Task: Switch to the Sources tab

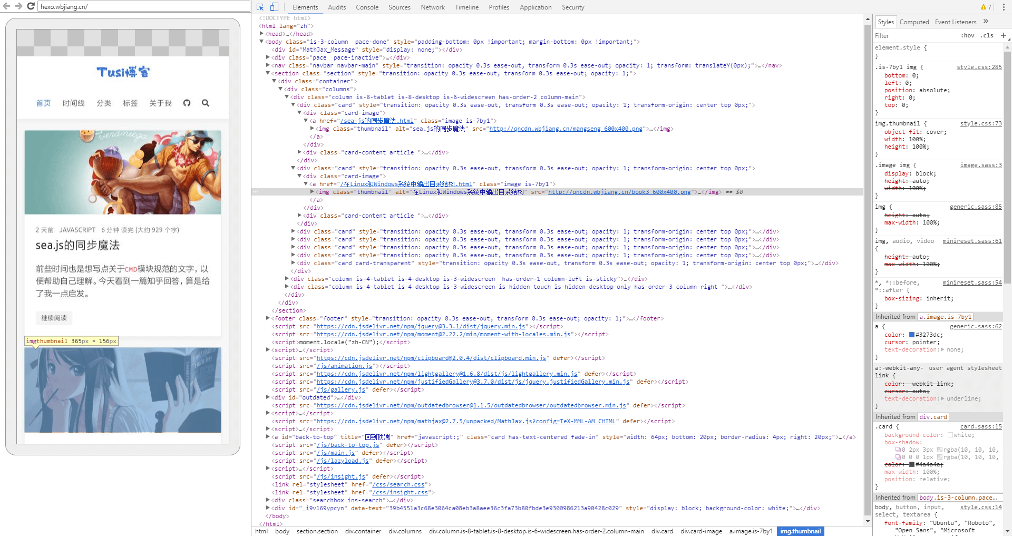Action: click(x=400, y=7)
